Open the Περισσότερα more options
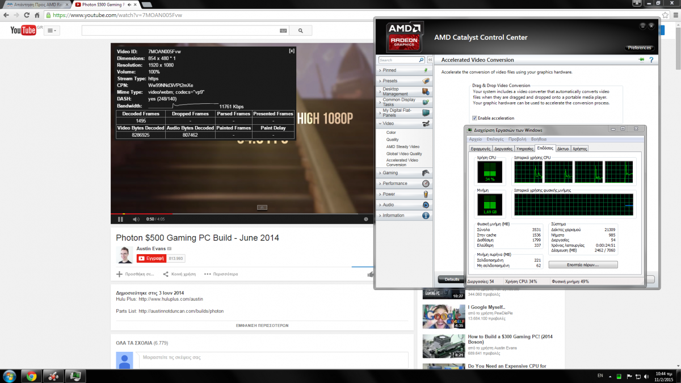Viewport: 681px width, 383px height. (x=221, y=274)
